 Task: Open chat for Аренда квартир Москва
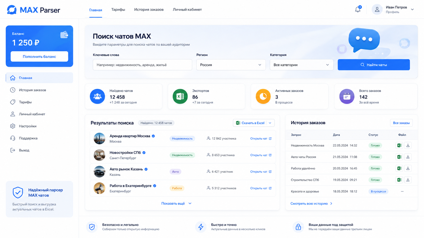pyautogui.click(x=261, y=139)
